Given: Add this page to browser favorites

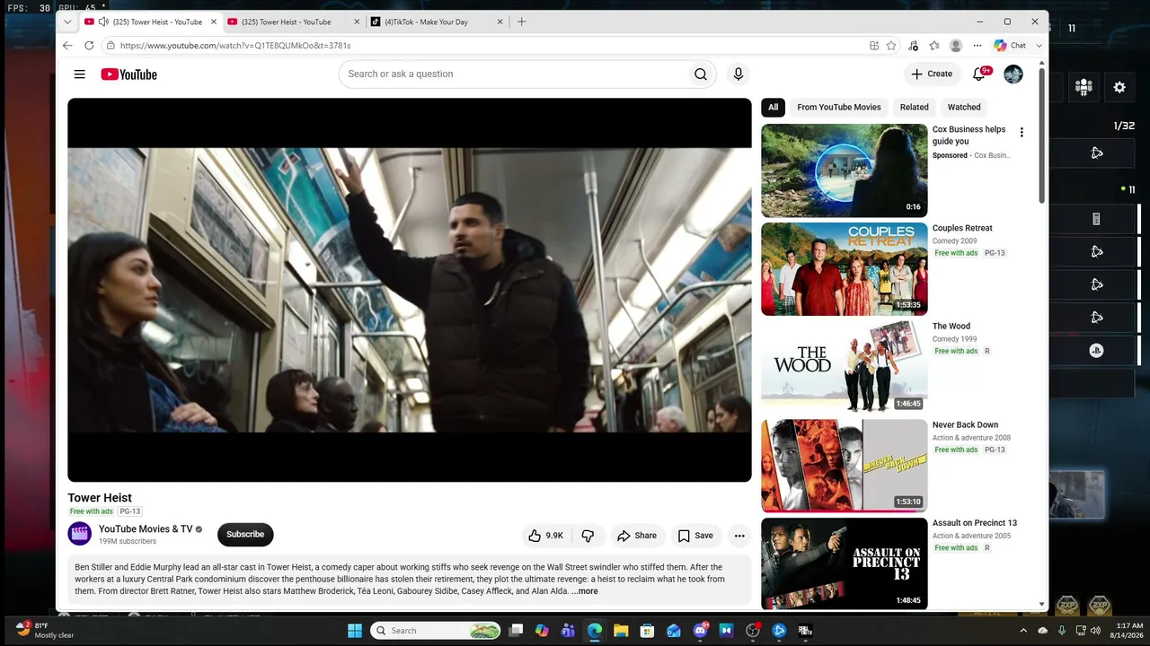Looking at the screenshot, I should (891, 46).
